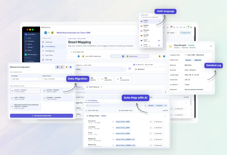Image resolution: width=227 pixels, height=155 pixels.
Task: Select English in the language list
Action: (151, 21)
